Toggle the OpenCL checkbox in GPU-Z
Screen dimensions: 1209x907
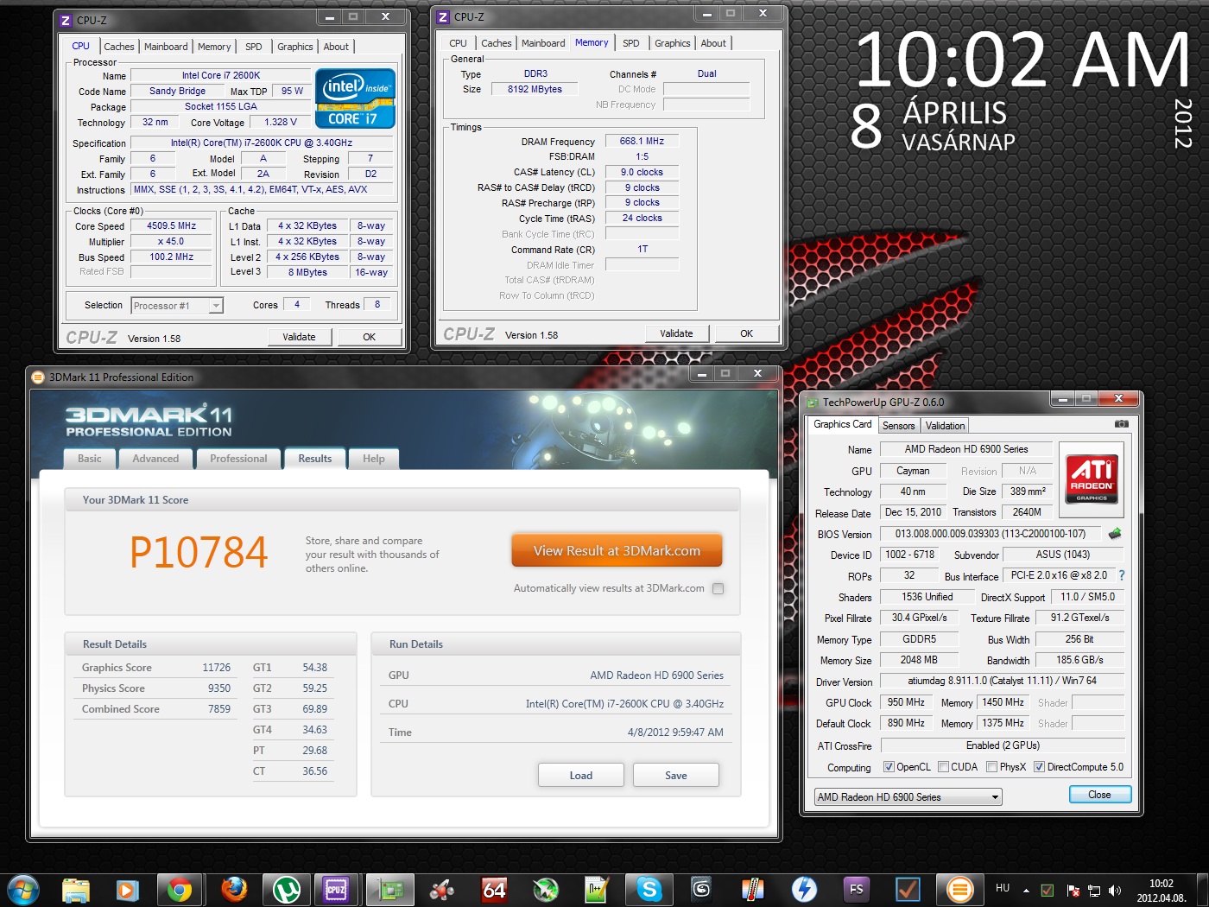pyautogui.click(x=889, y=767)
